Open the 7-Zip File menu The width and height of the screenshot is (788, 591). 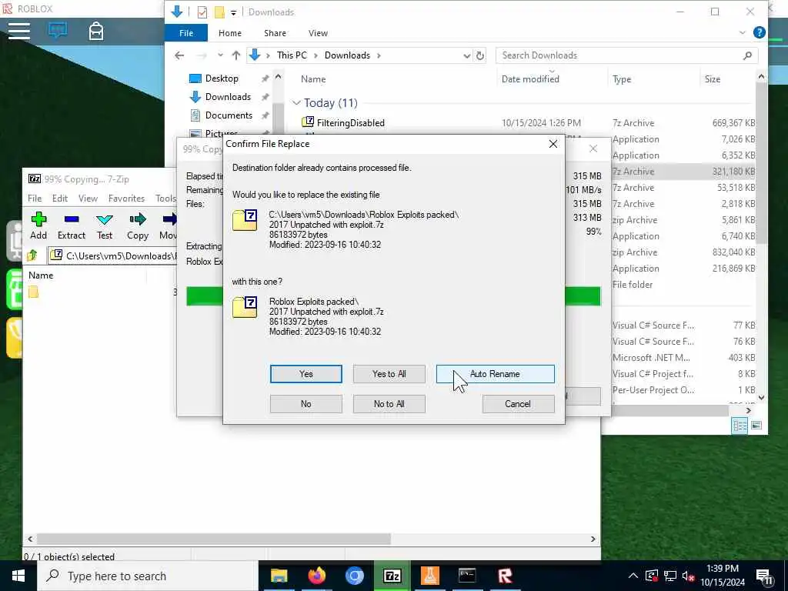pyautogui.click(x=35, y=198)
